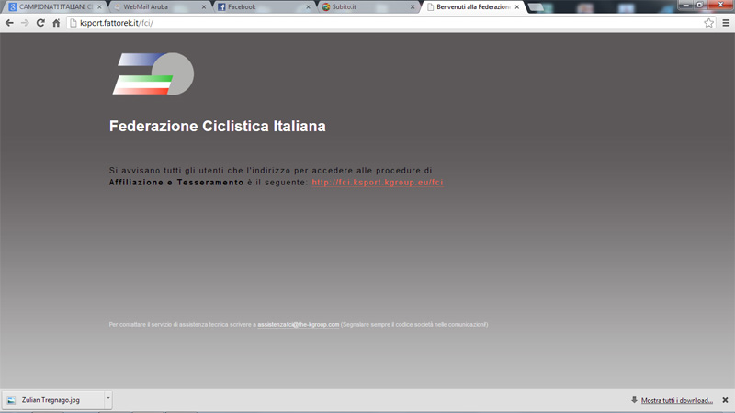Click the forward navigation arrow

(25, 23)
